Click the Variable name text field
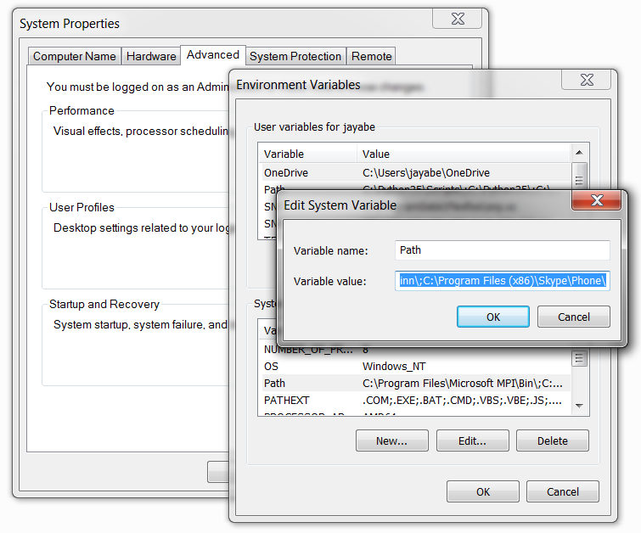The width and height of the screenshot is (641, 533). coord(503,250)
